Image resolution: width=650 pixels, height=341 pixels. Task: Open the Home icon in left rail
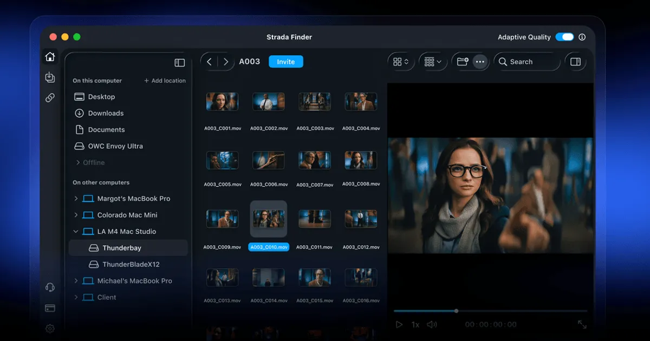pyautogui.click(x=50, y=56)
